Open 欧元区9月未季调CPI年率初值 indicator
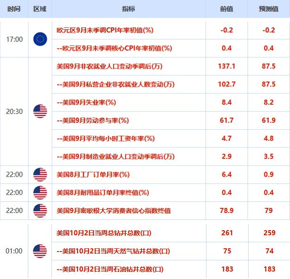This screenshot has height=279, width=290. click(105, 30)
